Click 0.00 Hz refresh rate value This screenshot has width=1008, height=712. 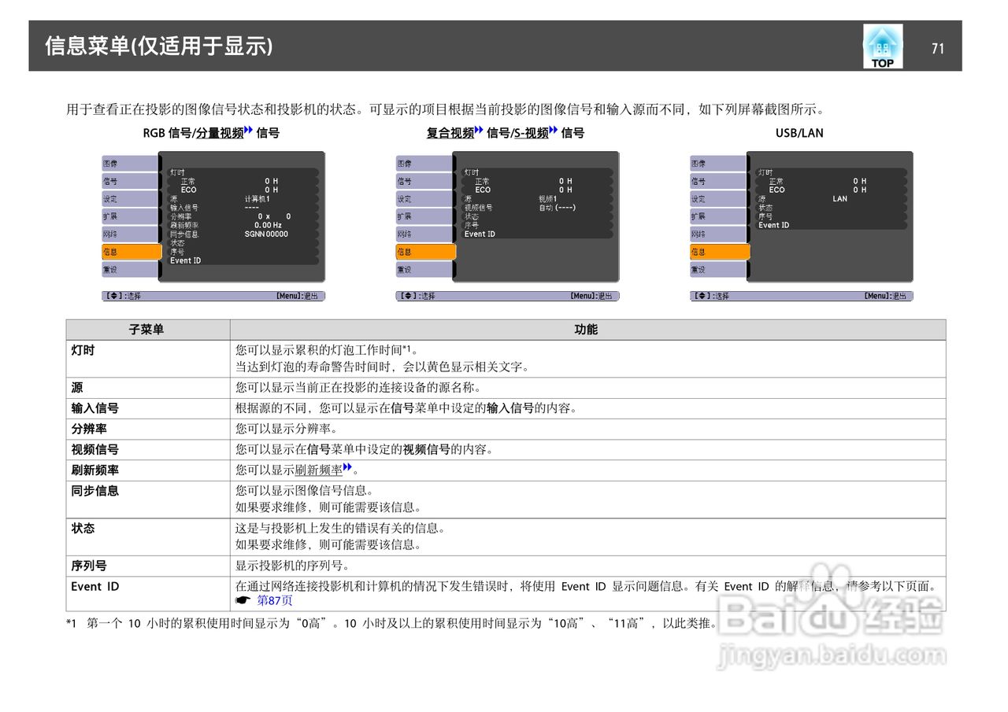pos(268,225)
